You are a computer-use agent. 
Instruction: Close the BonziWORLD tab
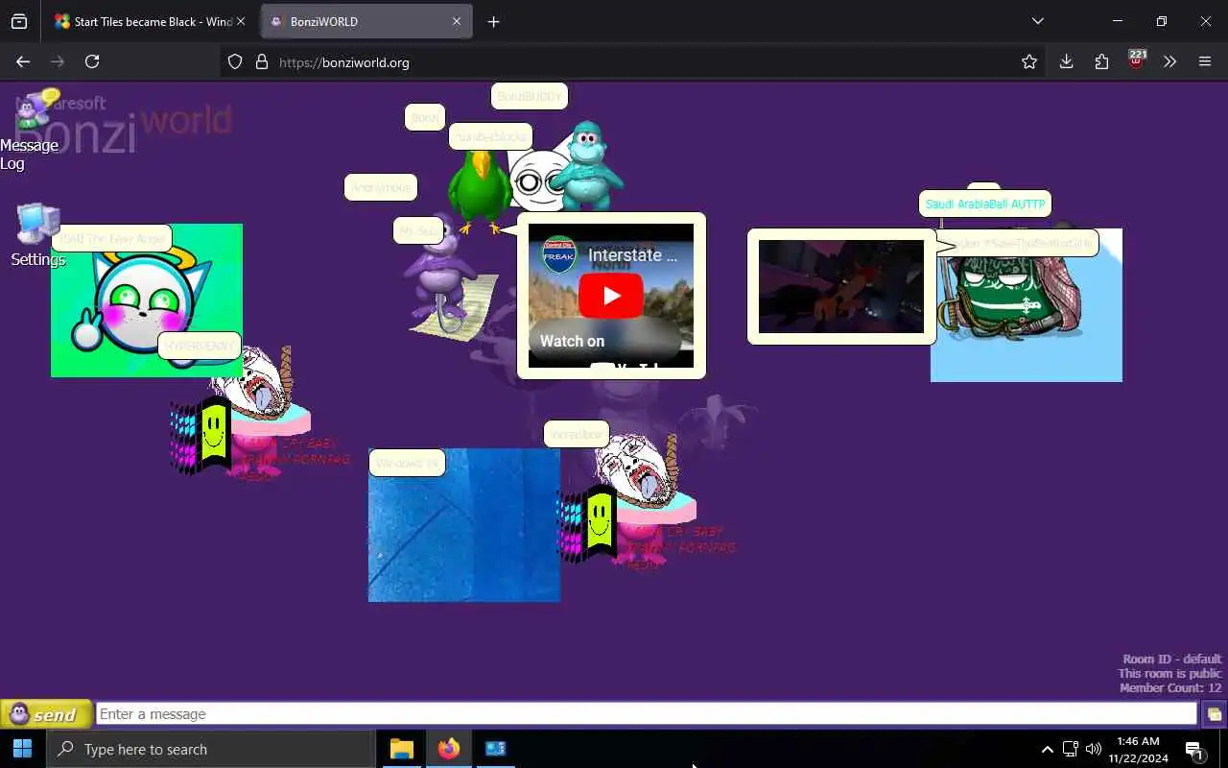[457, 21]
